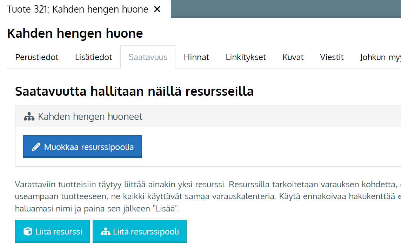Click the sitemap icon on Liitä resurssipooli
This screenshot has width=401, height=252.
point(105,231)
